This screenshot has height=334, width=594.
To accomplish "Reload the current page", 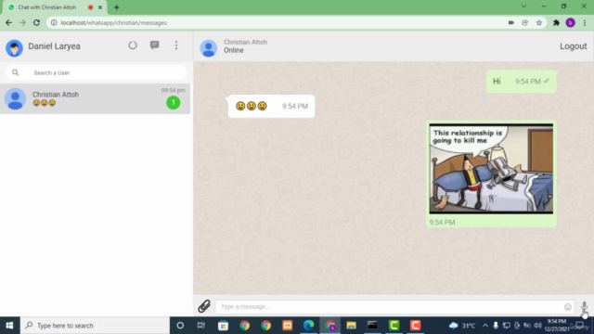I will [x=36, y=22].
